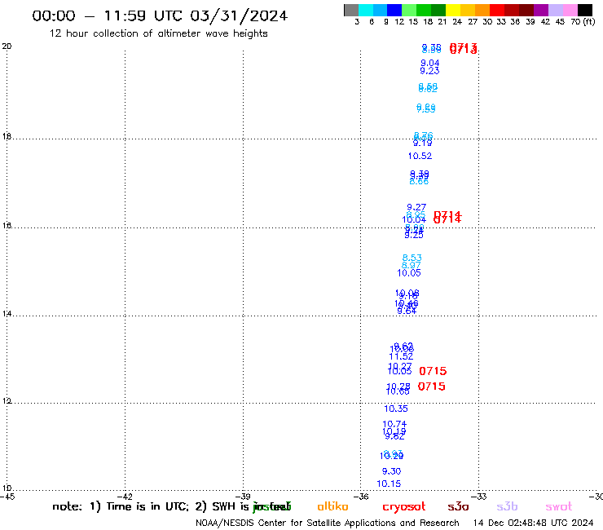Click the wave height value 10.05

tap(409, 273)
